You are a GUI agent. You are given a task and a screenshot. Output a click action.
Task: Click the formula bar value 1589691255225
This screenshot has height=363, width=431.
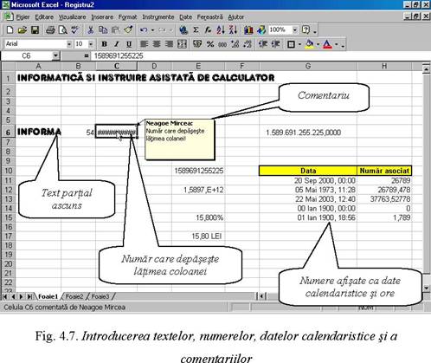pyautogui.click(x=119, y=55)
